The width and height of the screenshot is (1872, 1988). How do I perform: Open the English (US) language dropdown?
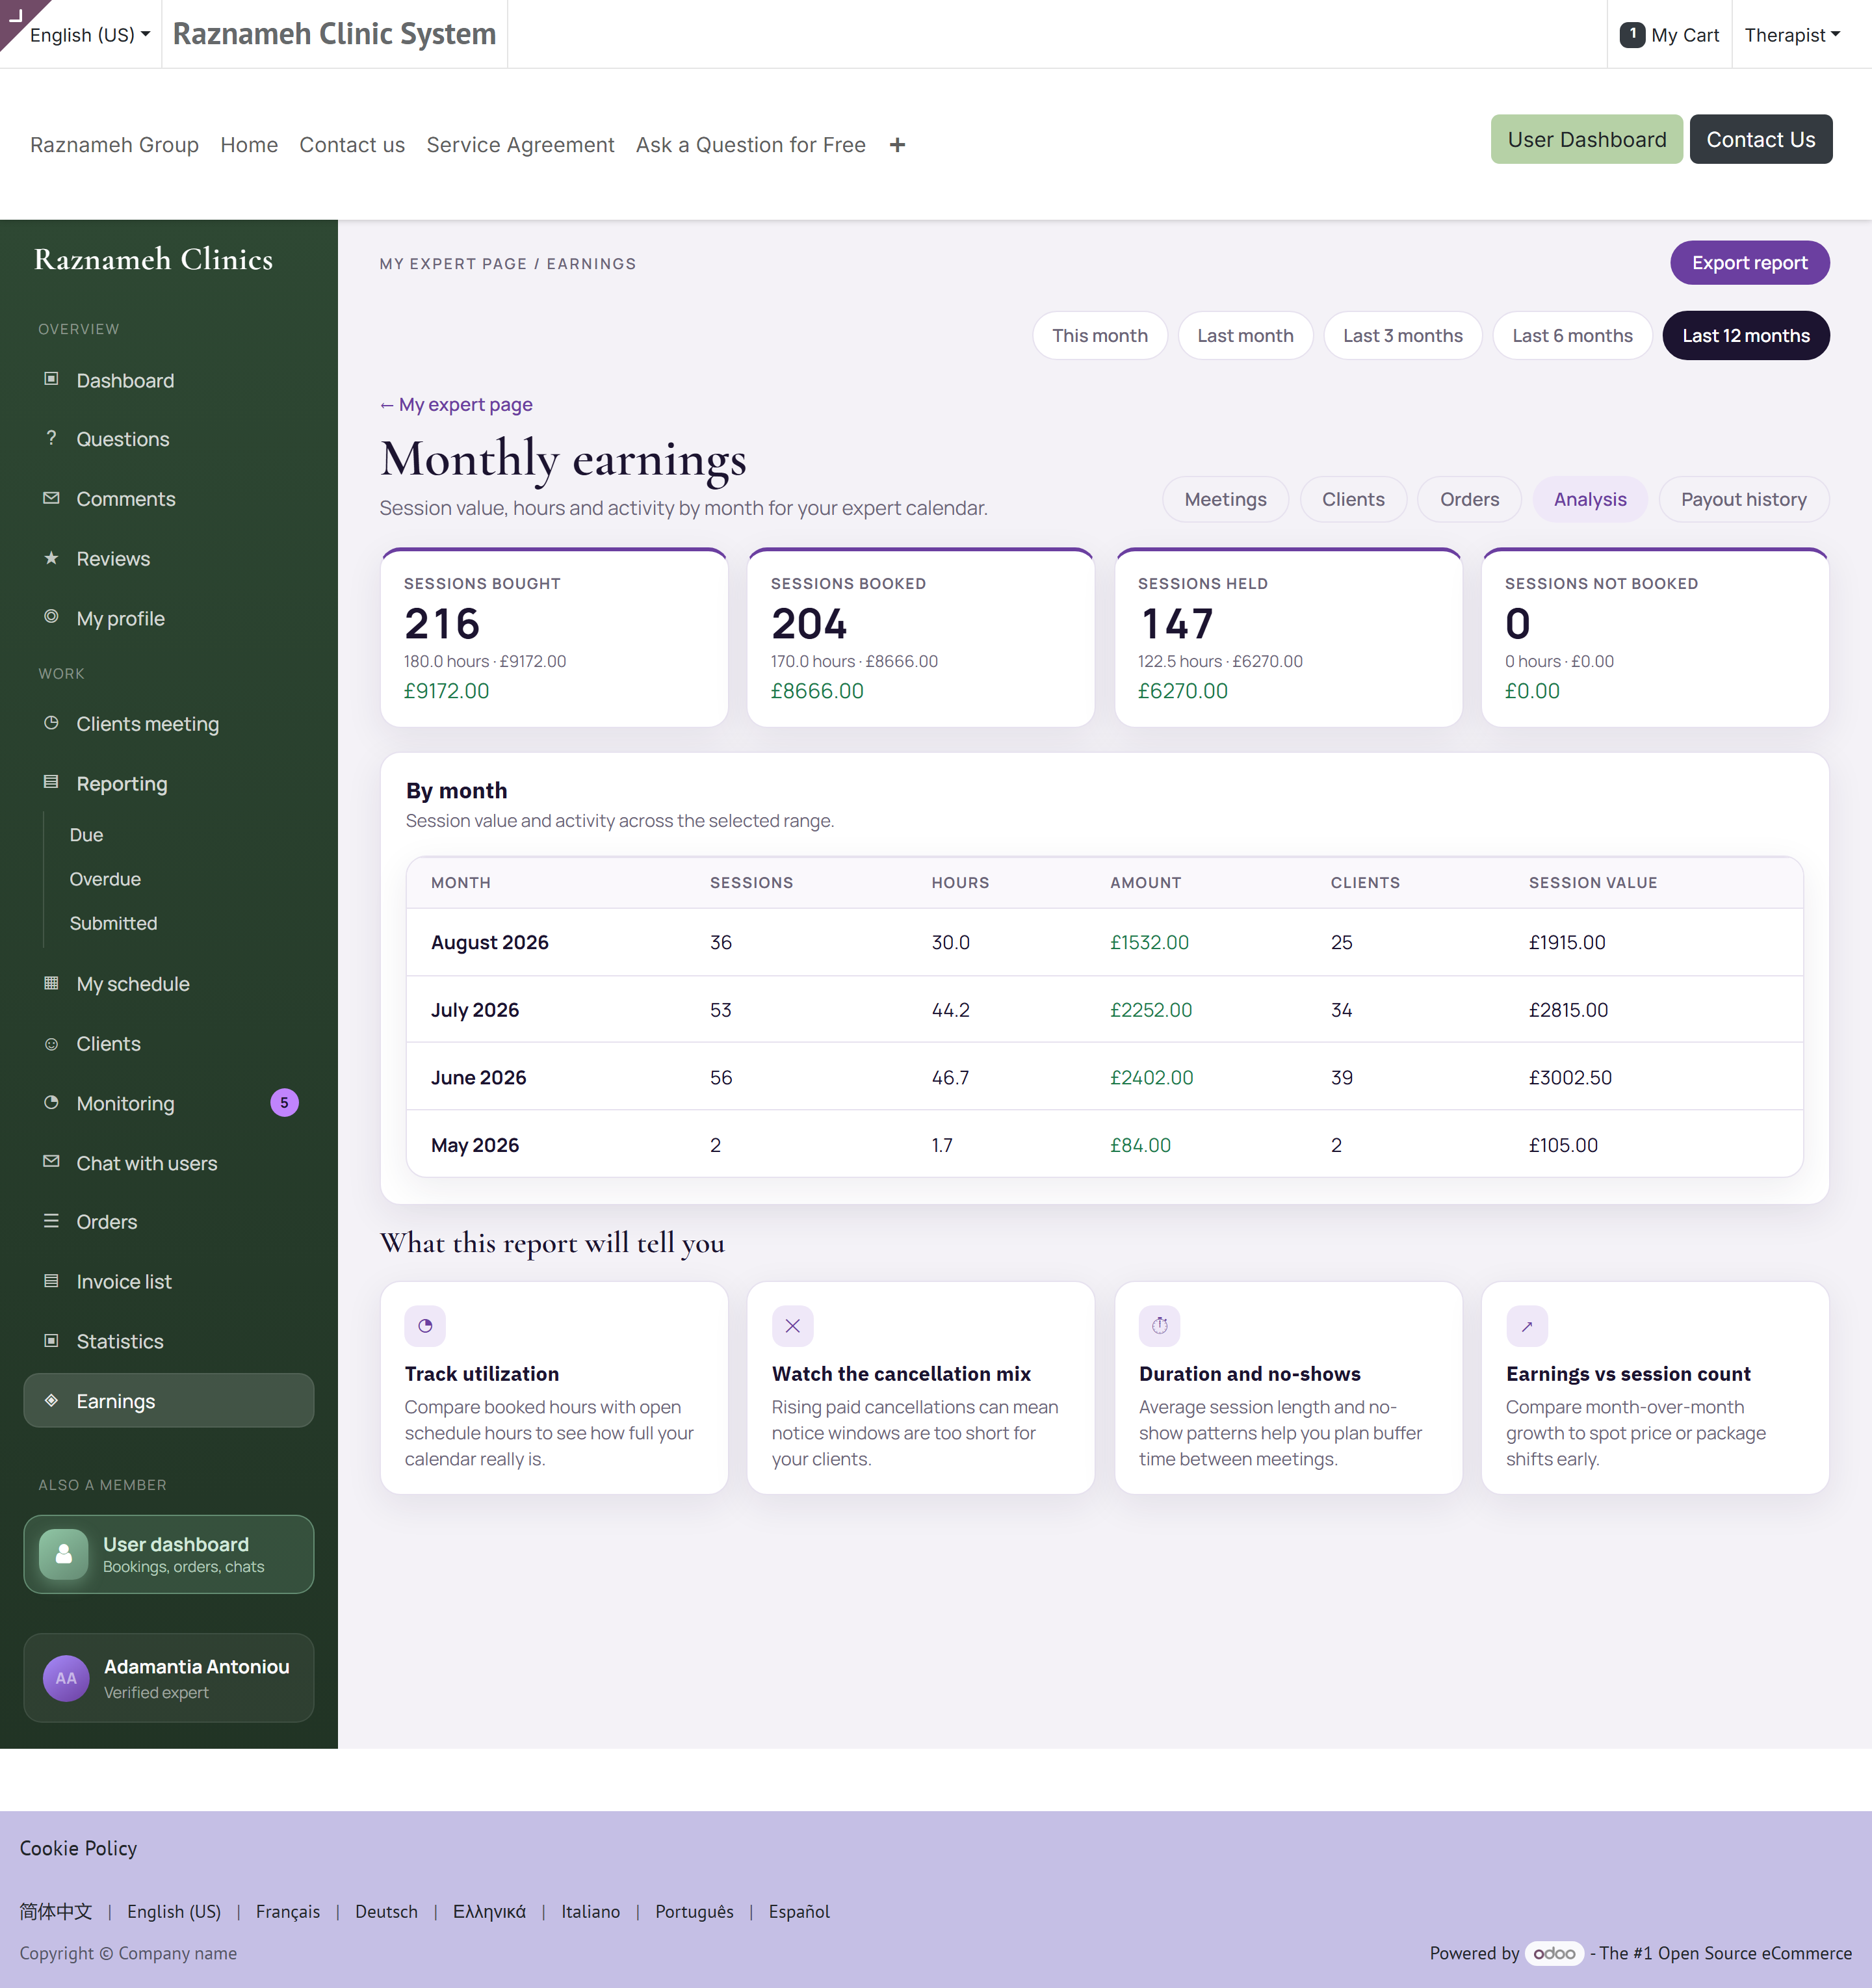[x=90, y=35]
